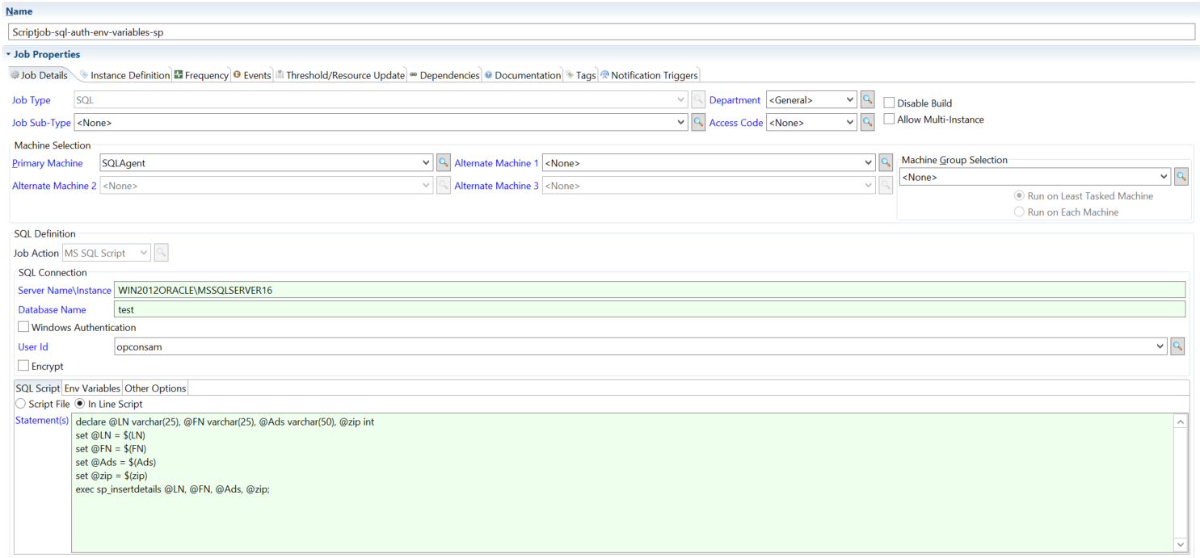Image resolution: width=1200 pixels, height=558 pixels.
Task: Enable Allow Multi-Instance checkbox
Action: coord(889,119)
